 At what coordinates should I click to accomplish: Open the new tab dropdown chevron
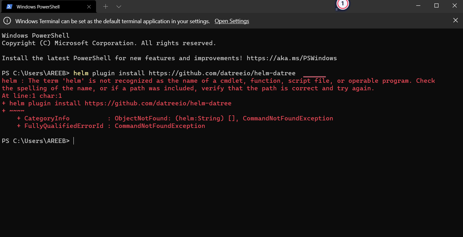point(118,6)
